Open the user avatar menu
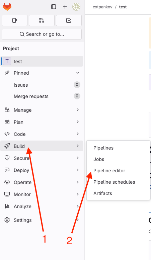151x260 pixels. tap(76, 7)
